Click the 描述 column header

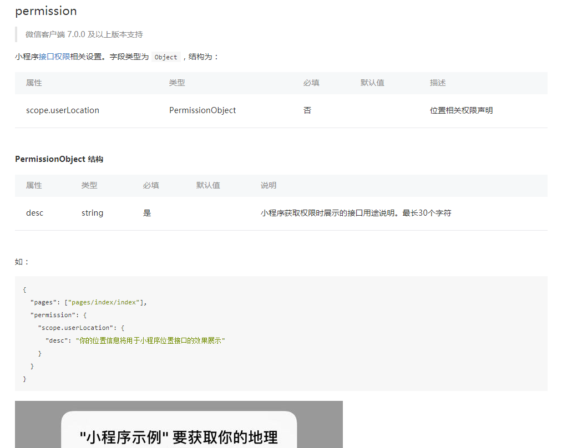coord(438,83)
